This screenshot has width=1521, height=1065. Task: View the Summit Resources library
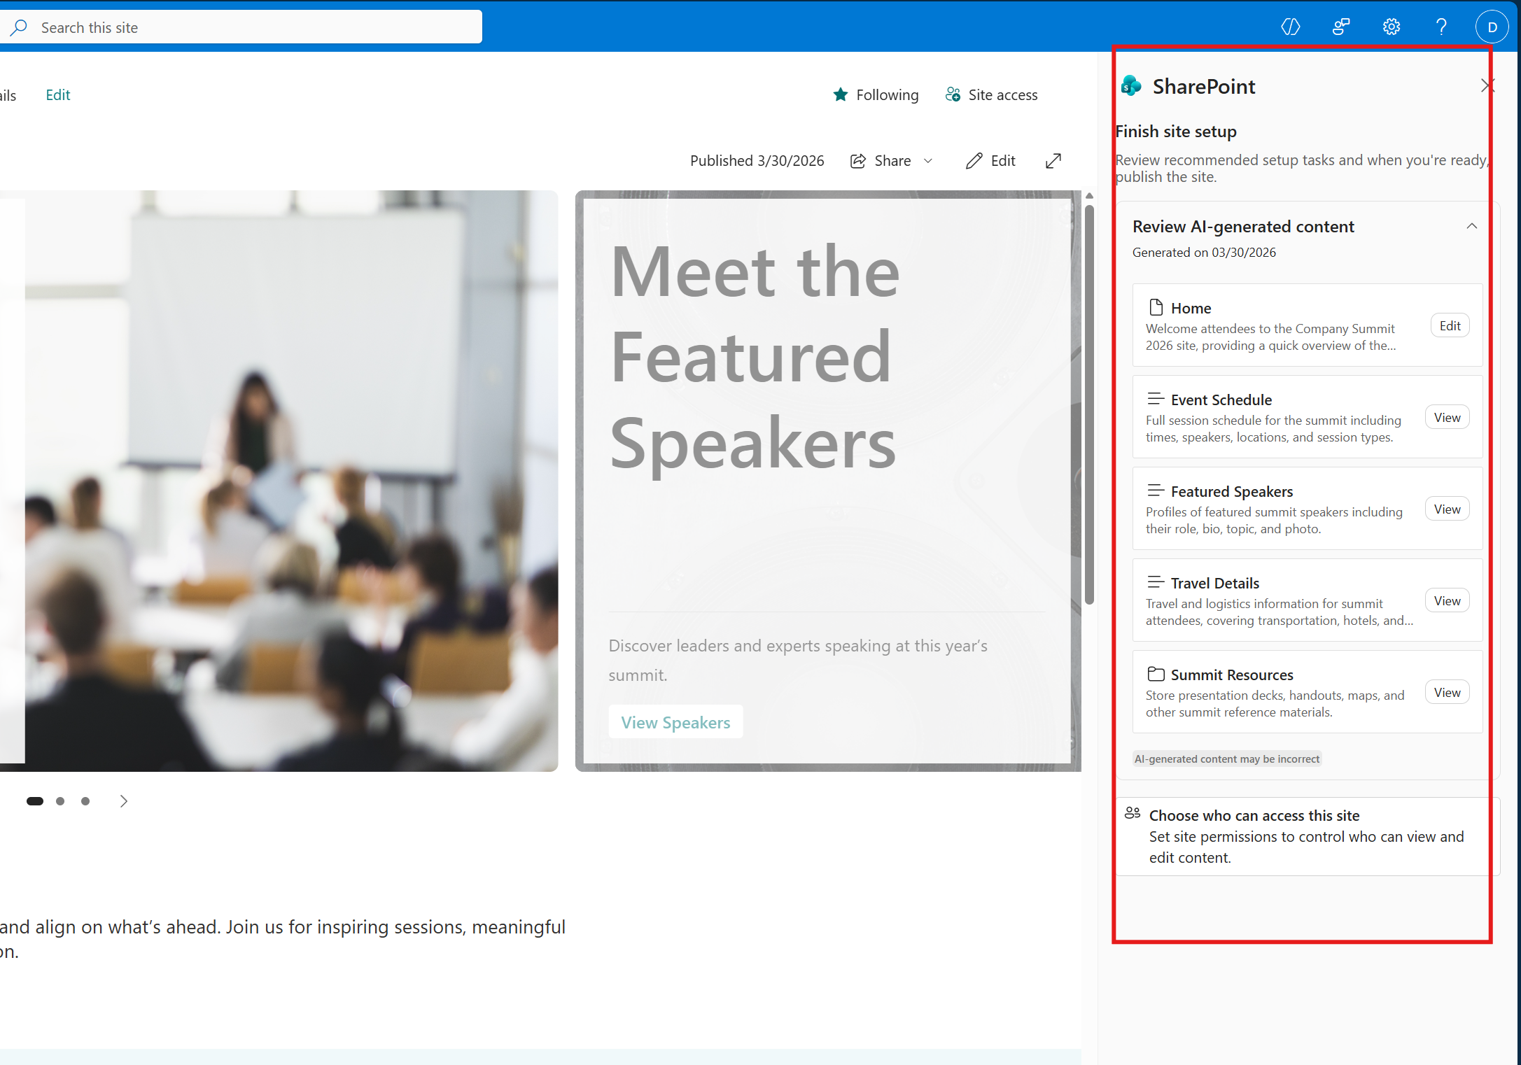pyautogui.click(x=1447, y=691)
